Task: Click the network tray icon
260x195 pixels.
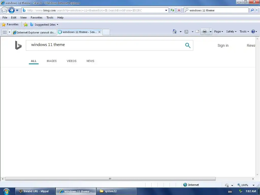Action: (x=241, y=191)
